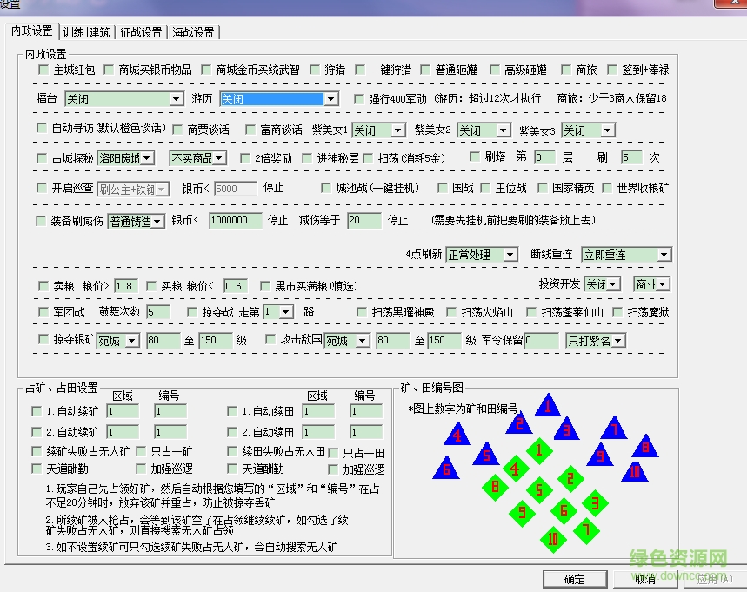The height and width of the screenshot is (592, 747).
Task: Click the 银币 5000 input field
Action: [235, 188]
